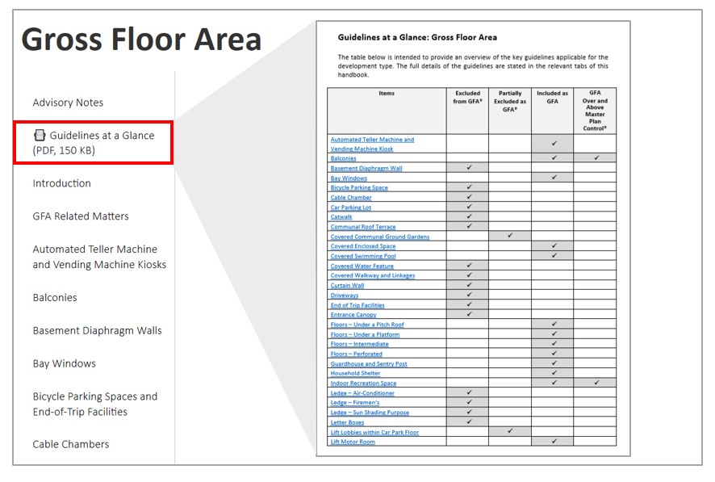Open the Ledge – Air-Conditioner link
The height and width of the screenshot is (482, 715).
click(362, 393)
